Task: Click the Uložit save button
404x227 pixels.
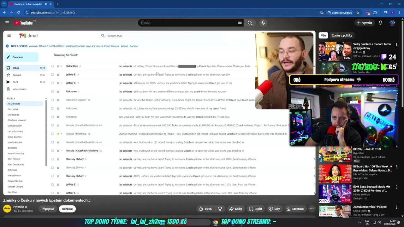Action: [x=255, y=209]
